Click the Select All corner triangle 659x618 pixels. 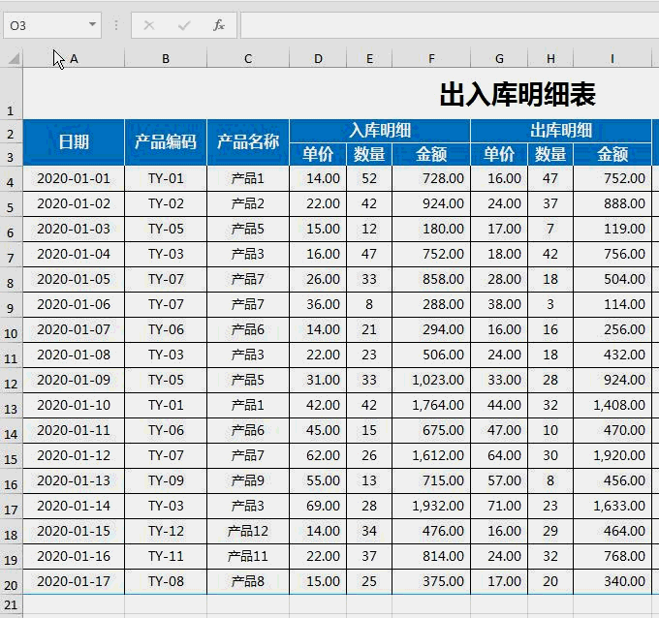coord(14,58)
